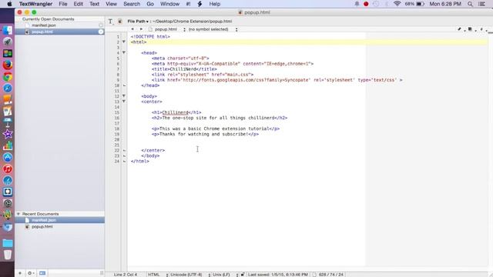Open the File menu
This screenshot has height=277, width=493.
pyautogui.click(x=63, y=4)
